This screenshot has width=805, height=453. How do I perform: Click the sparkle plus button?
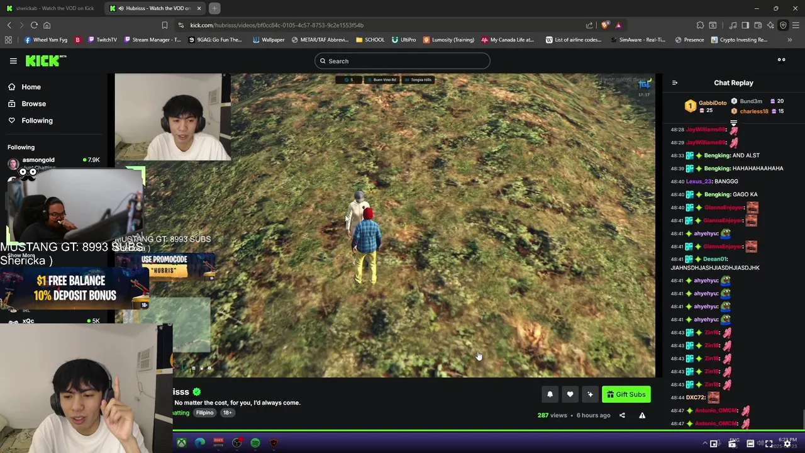pyautogui.click(x=590, y=394)
